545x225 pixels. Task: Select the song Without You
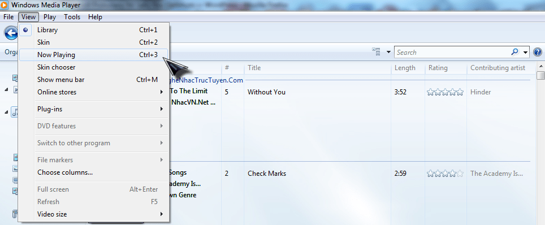(x=266, y=92)
